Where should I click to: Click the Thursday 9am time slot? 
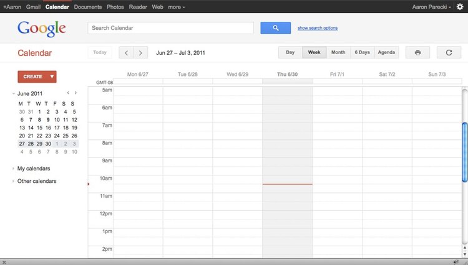[x=288, y=166]
